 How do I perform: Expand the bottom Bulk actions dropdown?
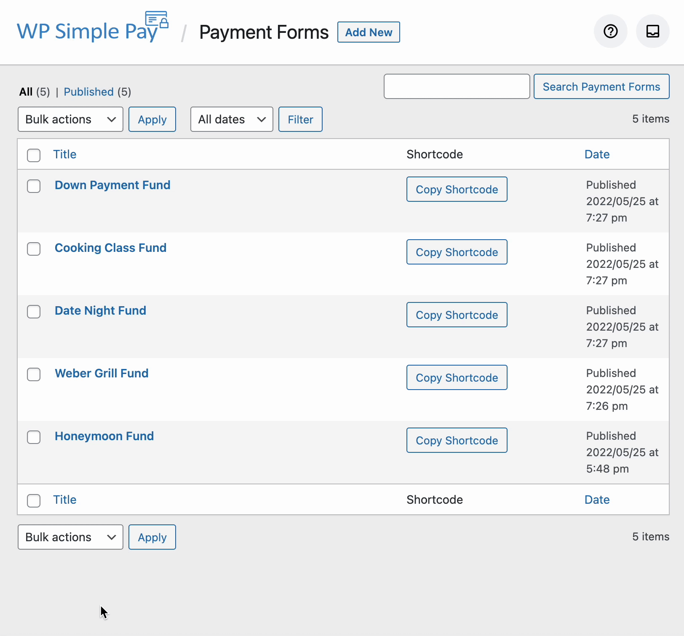pos(70,537)
